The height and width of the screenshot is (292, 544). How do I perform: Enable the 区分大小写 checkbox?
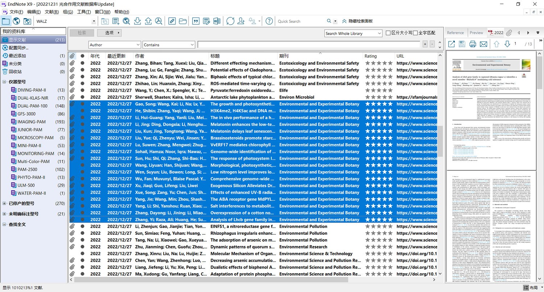[x=388, y=33]
